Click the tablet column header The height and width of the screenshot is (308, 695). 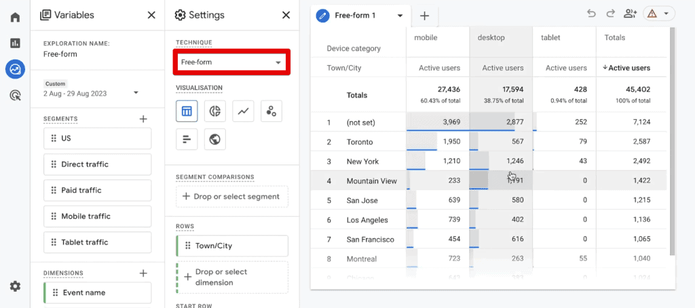pos(550,38)
